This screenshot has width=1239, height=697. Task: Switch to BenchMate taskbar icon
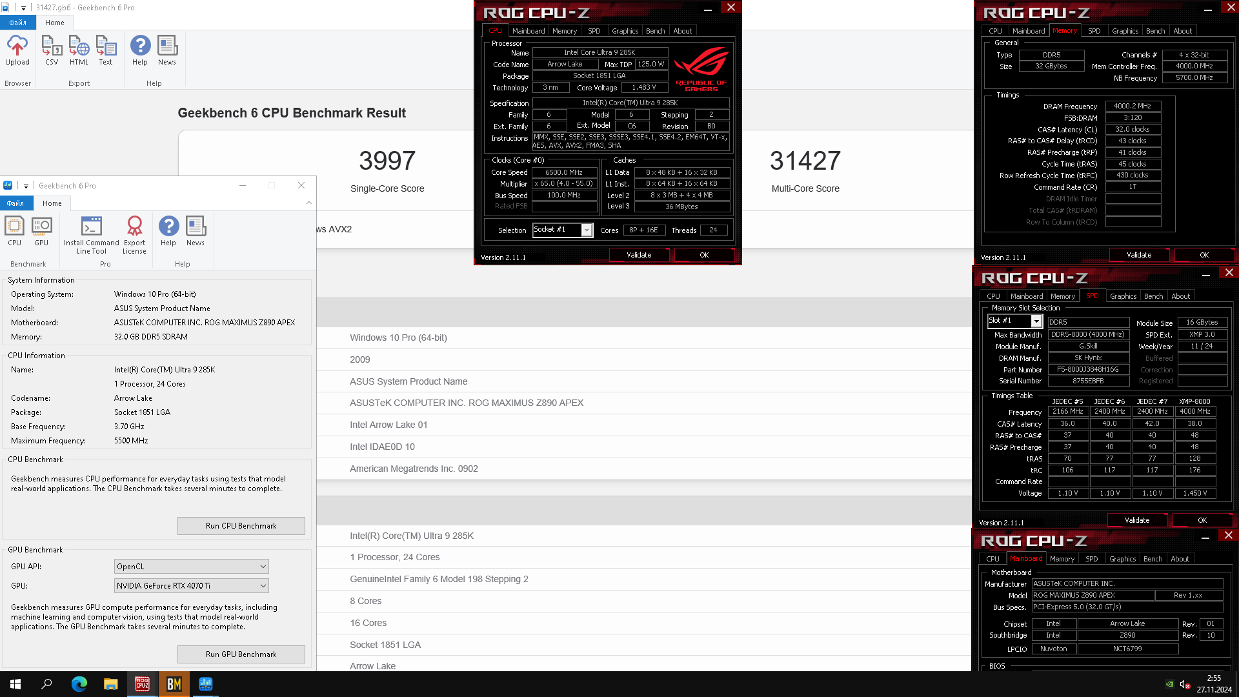pyautogui.click(x=174, y=684)
